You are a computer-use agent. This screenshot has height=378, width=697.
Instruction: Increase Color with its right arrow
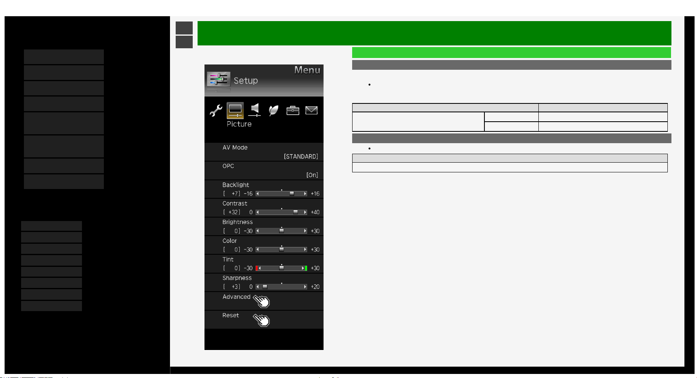click(x=305, y=250)
